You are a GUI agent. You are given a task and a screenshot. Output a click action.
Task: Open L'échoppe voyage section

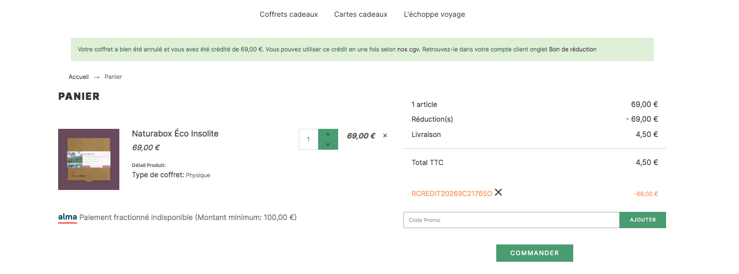pos(434,14)
